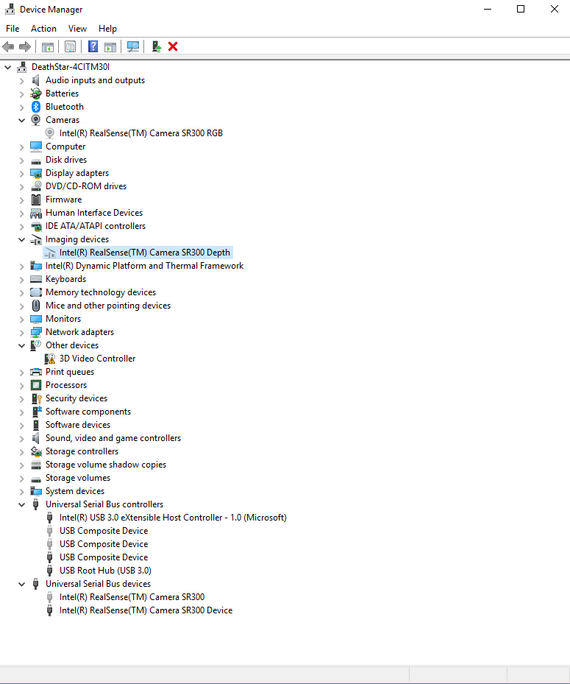Collapse the Other devices node
570x684 pixels.
point(22,345)
